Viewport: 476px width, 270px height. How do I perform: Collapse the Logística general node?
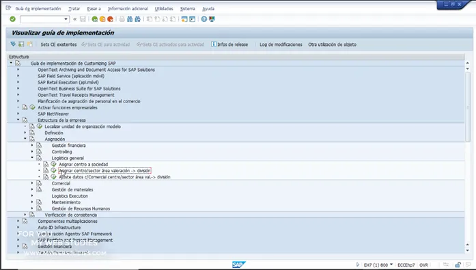coord(32,158)
